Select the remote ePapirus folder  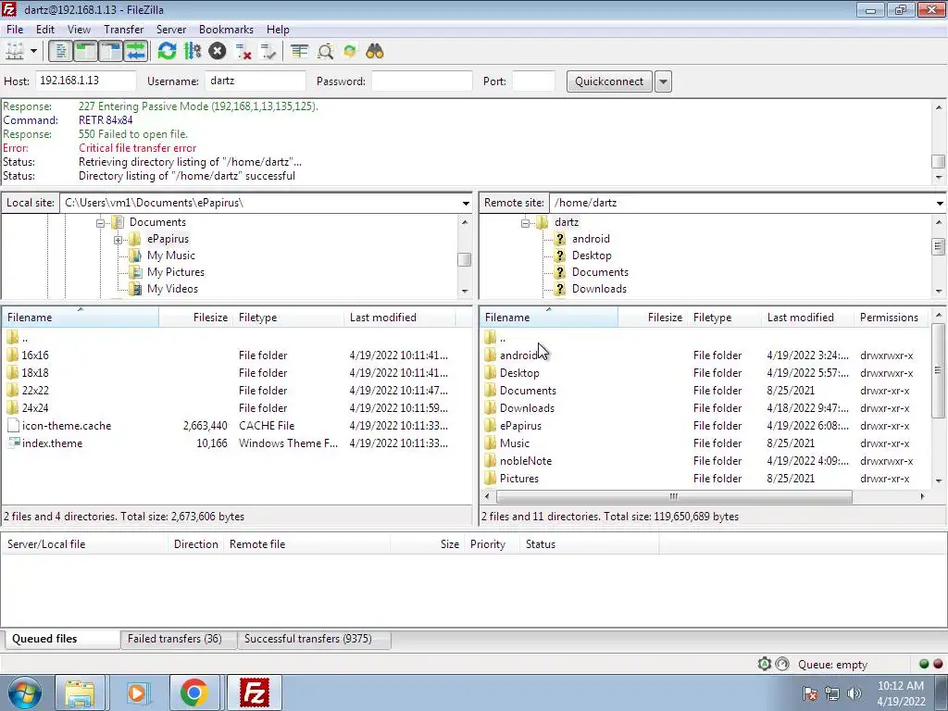pos(520,426)
